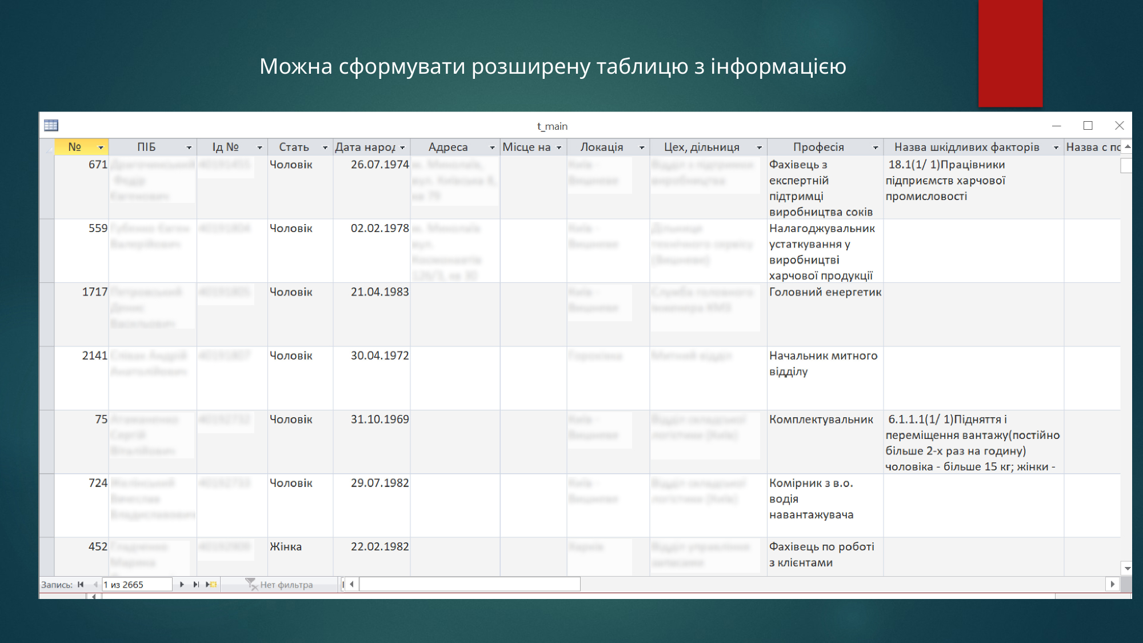The height and width of the screenshot is (643, 1143).
Task: Go to next record navigation arrow
Action: [182, 585]
